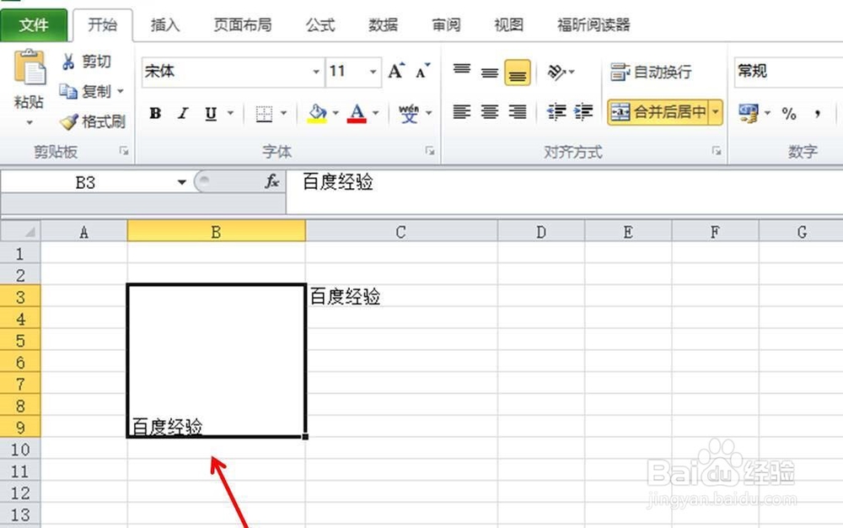Apply bold formatting with the B icon

[154, 112]
